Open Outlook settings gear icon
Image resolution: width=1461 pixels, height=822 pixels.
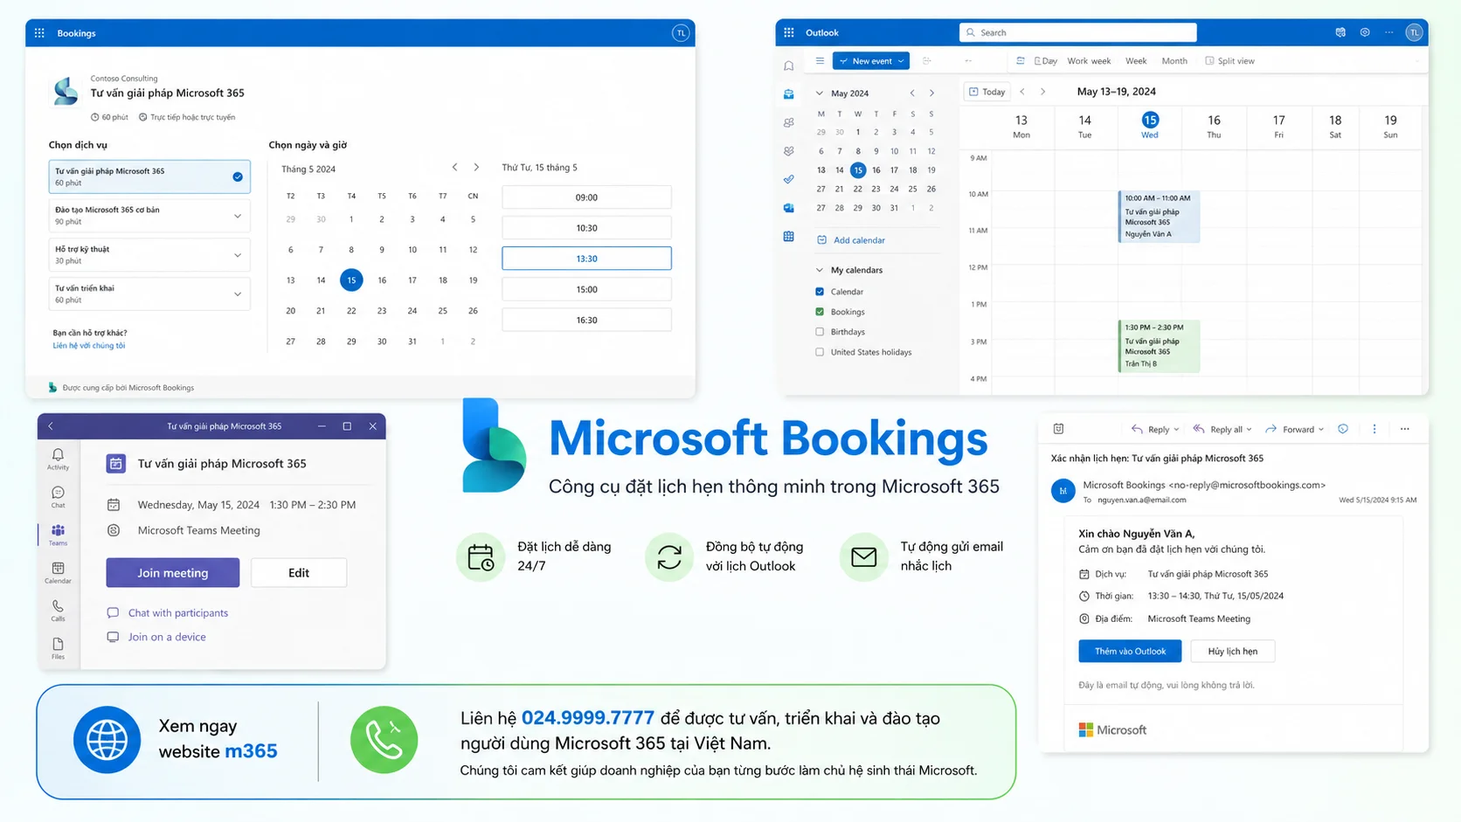1365,32
